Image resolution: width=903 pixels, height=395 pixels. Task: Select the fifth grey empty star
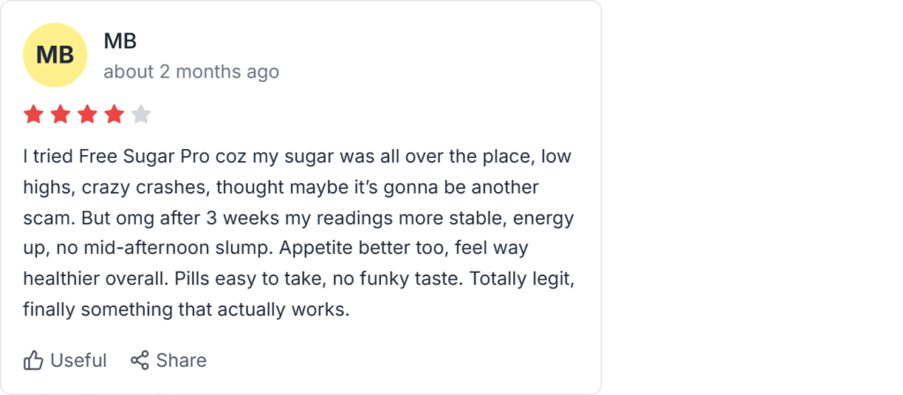point(141,115)
